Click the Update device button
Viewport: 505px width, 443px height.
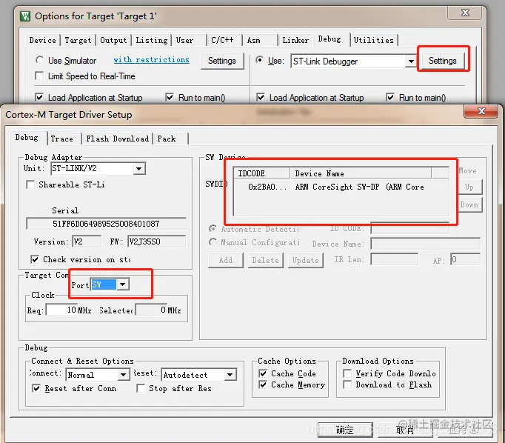(305, 260)
